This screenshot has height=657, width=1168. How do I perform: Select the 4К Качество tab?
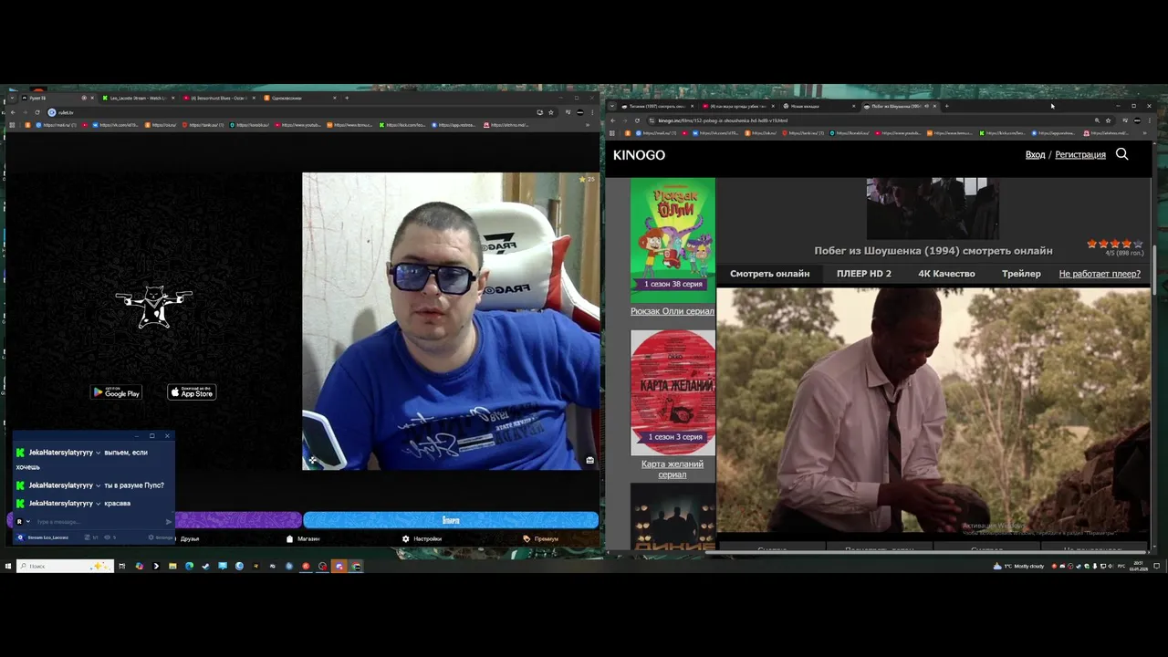point(946,274)
